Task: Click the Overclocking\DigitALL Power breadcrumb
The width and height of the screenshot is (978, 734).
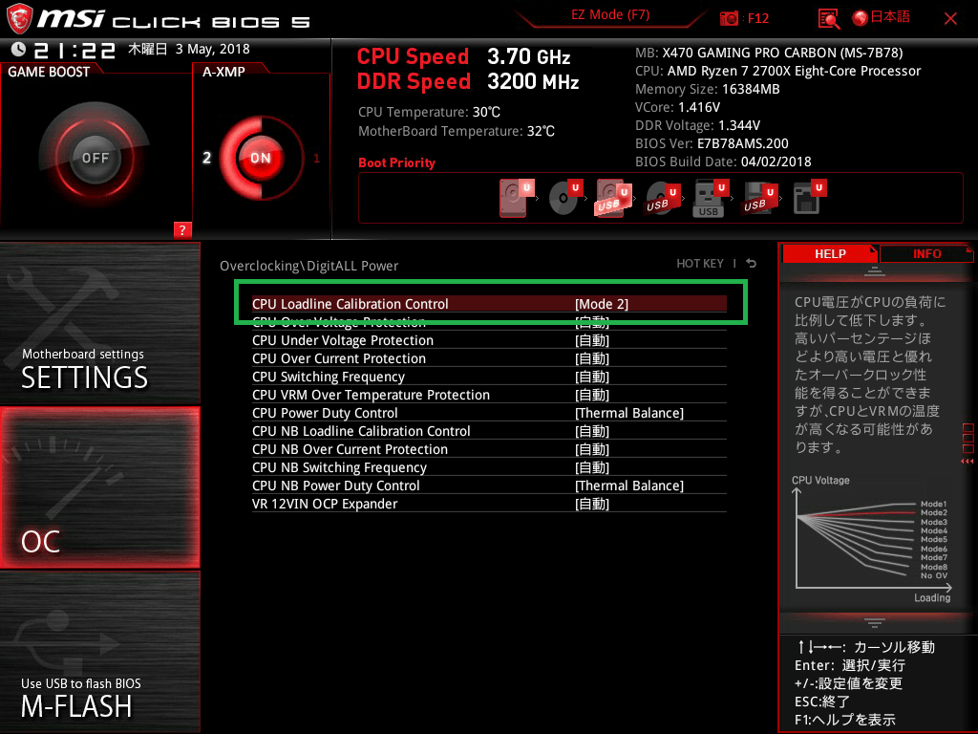Action: 308,266
